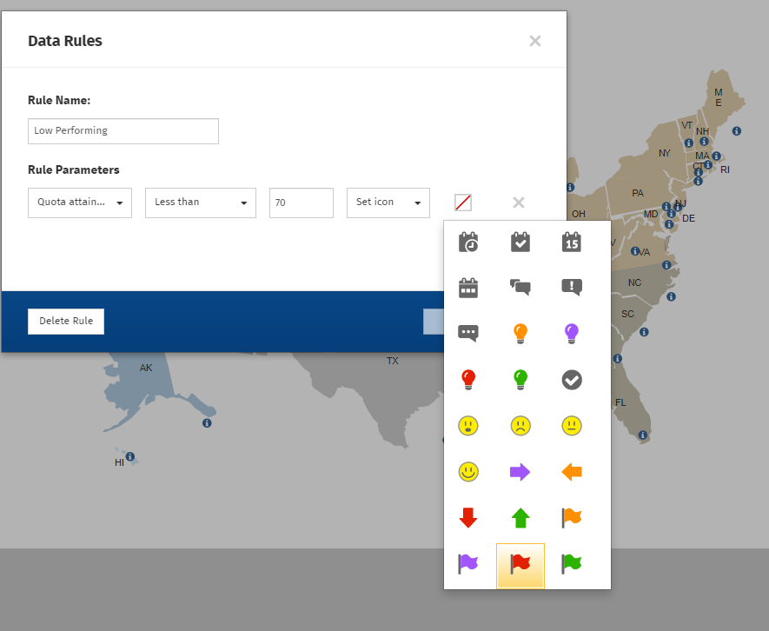Choose the calendar with checkmark icon
The height and width of the screenshot is (631, 769).
coord(520,242)
